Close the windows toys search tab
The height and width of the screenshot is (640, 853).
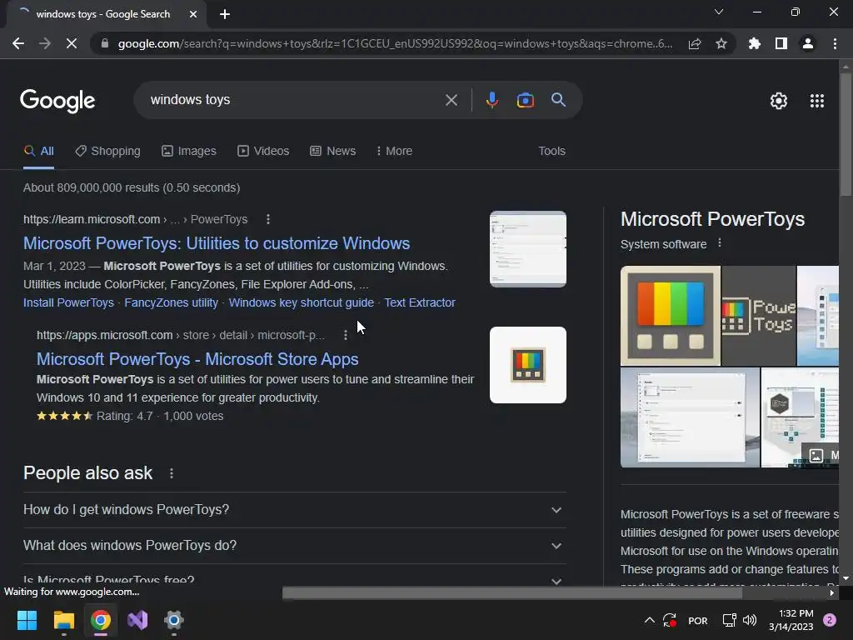coord(193,14)
